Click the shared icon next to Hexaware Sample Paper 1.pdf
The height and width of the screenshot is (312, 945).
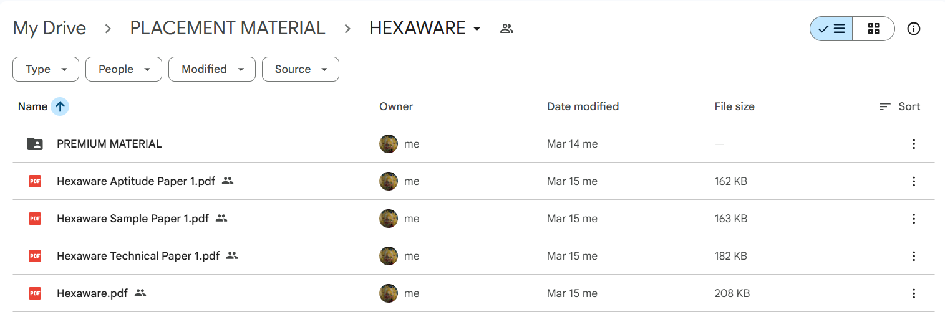tap(221, 219)
